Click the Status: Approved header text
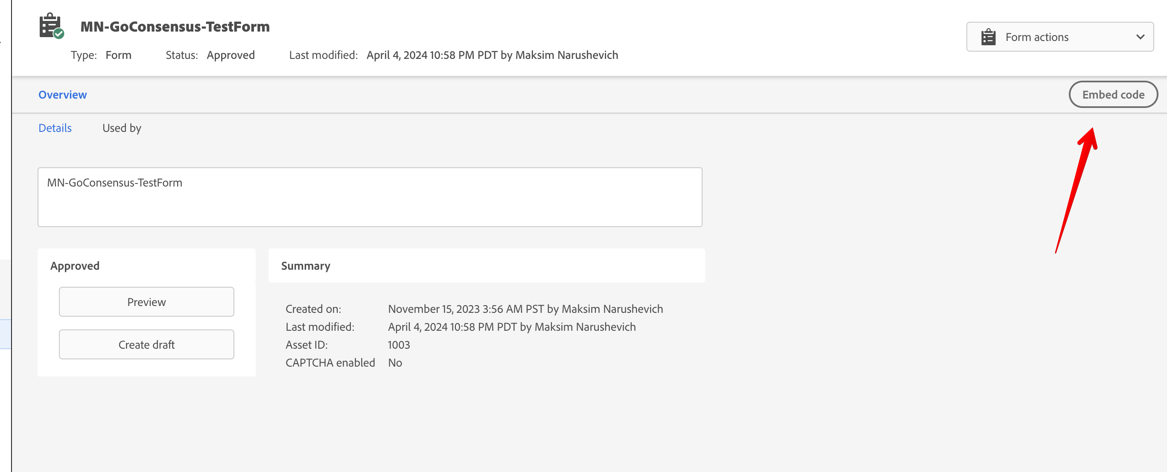The height and width of the screenshot is (472, 1167). [210, 55]
